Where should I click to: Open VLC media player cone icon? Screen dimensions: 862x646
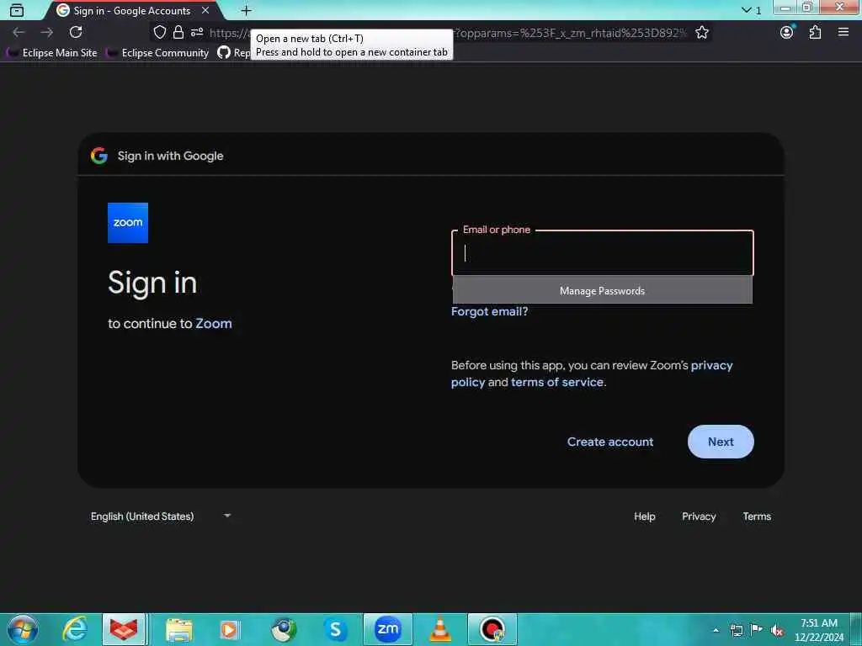pyautogui.click(x=440, y=629)
